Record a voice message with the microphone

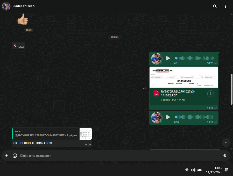225,156
